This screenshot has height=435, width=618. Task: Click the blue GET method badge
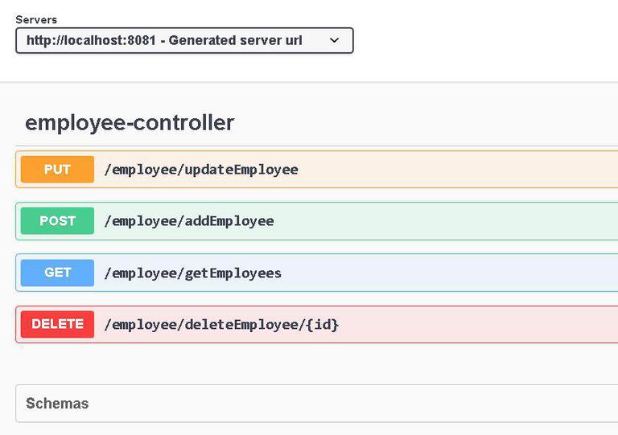pyautogui.click(x=57, y=273)
